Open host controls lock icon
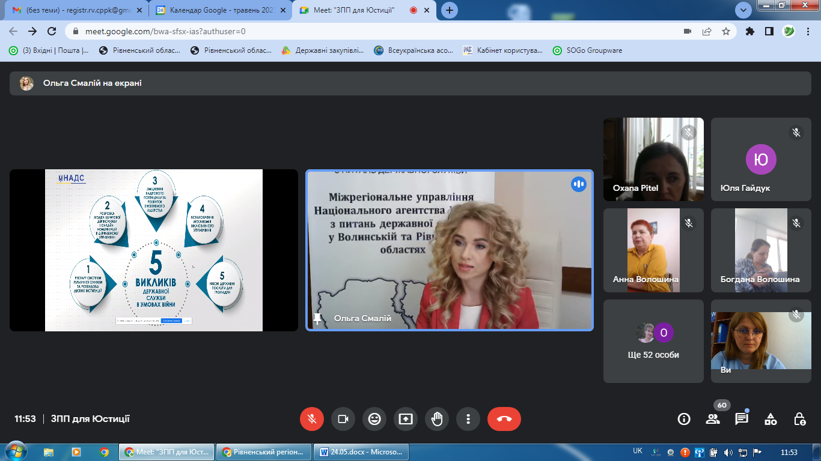This screenshot has height=461, width=821. tap(799, 419)
